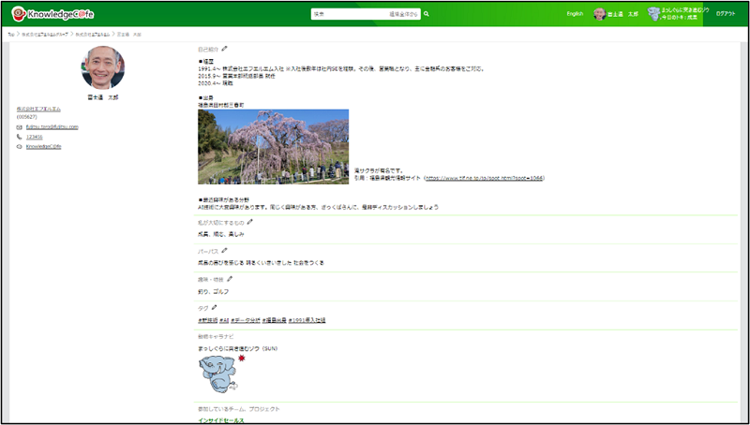Click the Top breadcrumb link

pos(11,34)
